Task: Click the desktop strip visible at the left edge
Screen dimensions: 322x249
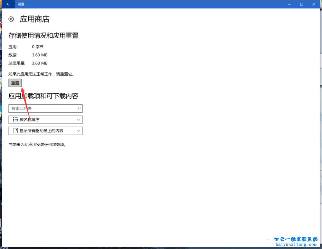Action: tap(1, 129)
